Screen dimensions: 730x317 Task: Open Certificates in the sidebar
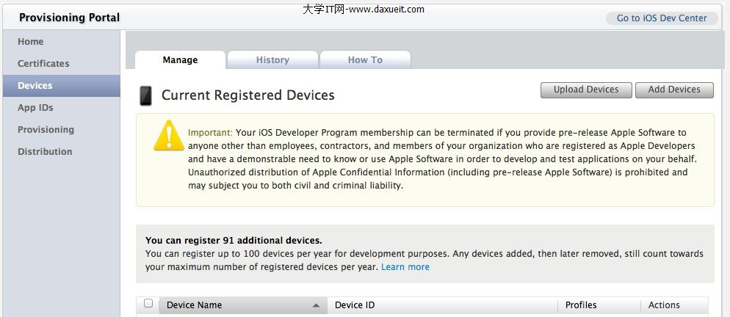click(43, 64)
